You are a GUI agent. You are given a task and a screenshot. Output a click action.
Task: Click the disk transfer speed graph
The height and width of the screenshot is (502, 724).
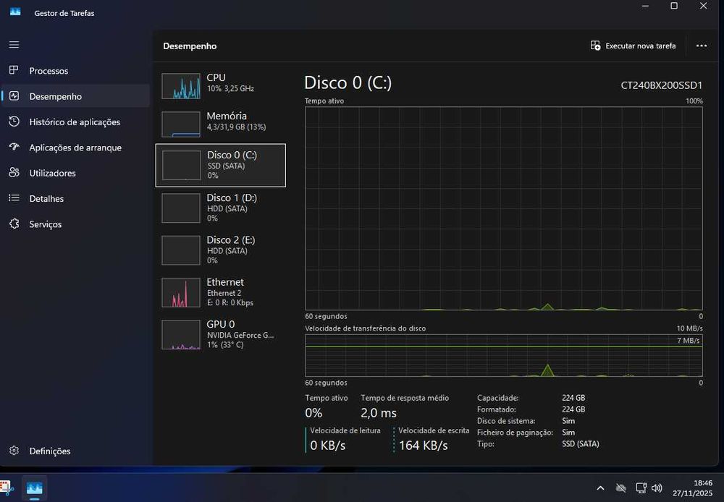coord(504,355)
